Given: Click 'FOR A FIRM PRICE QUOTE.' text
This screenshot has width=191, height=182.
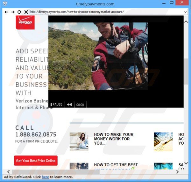Looking at the screenshot, I should pyautogui.click(x=36, y=141).
